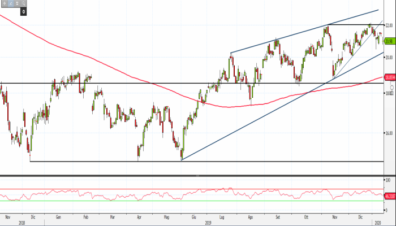Select the green oversold line in RSI panel
This screenshot has height=226, width=396.
tap(192, 201)
